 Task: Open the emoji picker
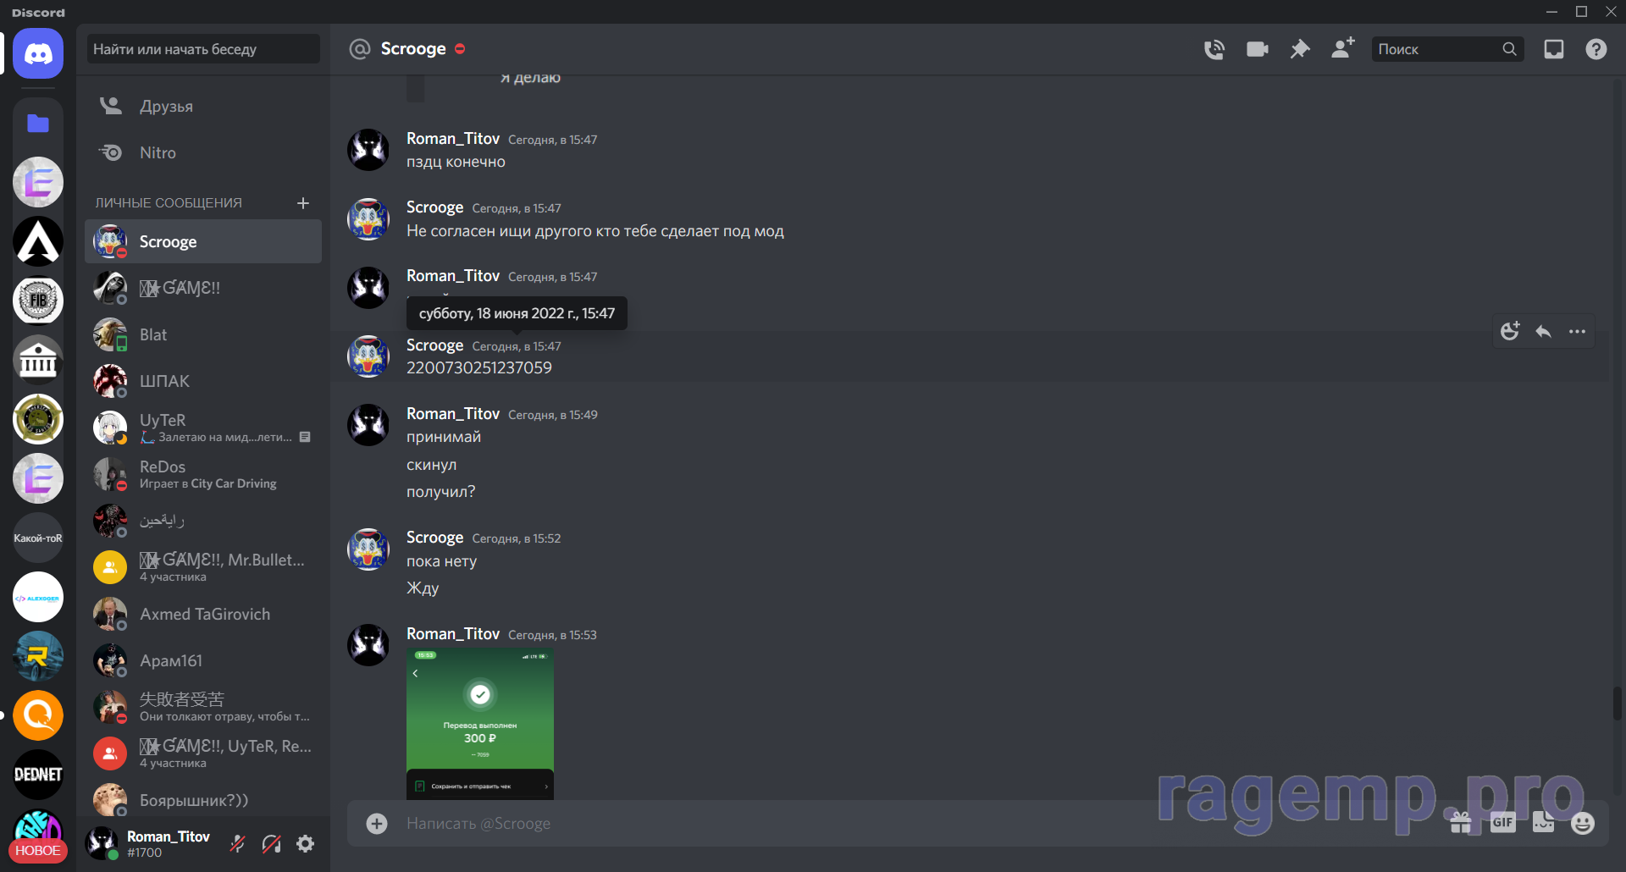[1583, 822]
